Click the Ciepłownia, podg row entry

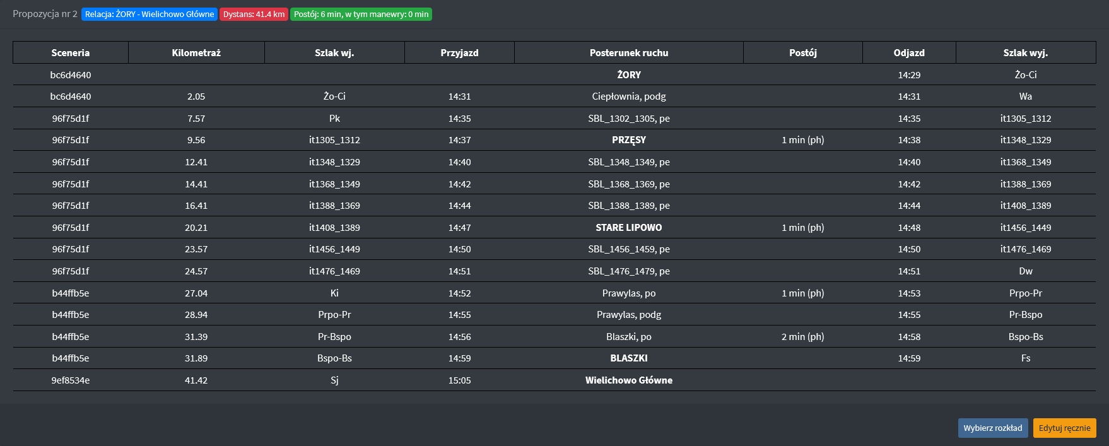pos(628,97)
